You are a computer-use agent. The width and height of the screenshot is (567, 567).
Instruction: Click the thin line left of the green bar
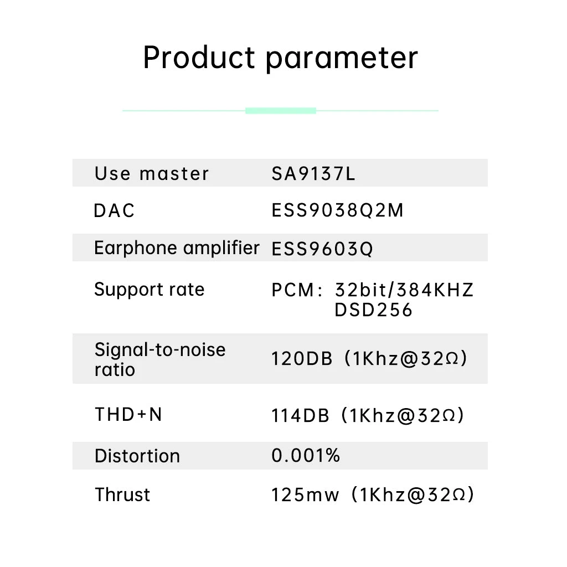[x=183, y=111]
